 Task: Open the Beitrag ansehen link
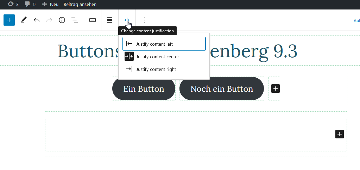click(80, 4)
